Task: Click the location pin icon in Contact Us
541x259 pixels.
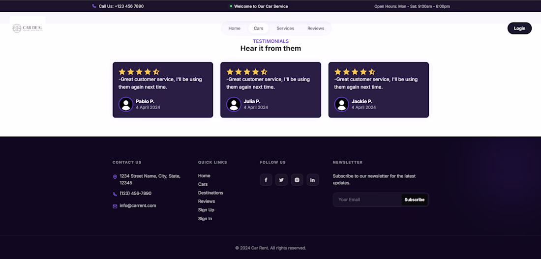Action: point(115,177)
